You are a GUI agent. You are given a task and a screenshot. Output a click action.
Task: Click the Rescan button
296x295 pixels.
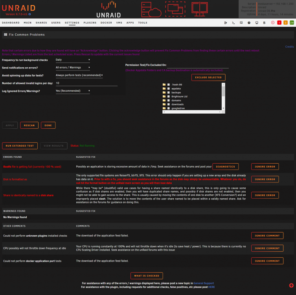tap(29, 125)
